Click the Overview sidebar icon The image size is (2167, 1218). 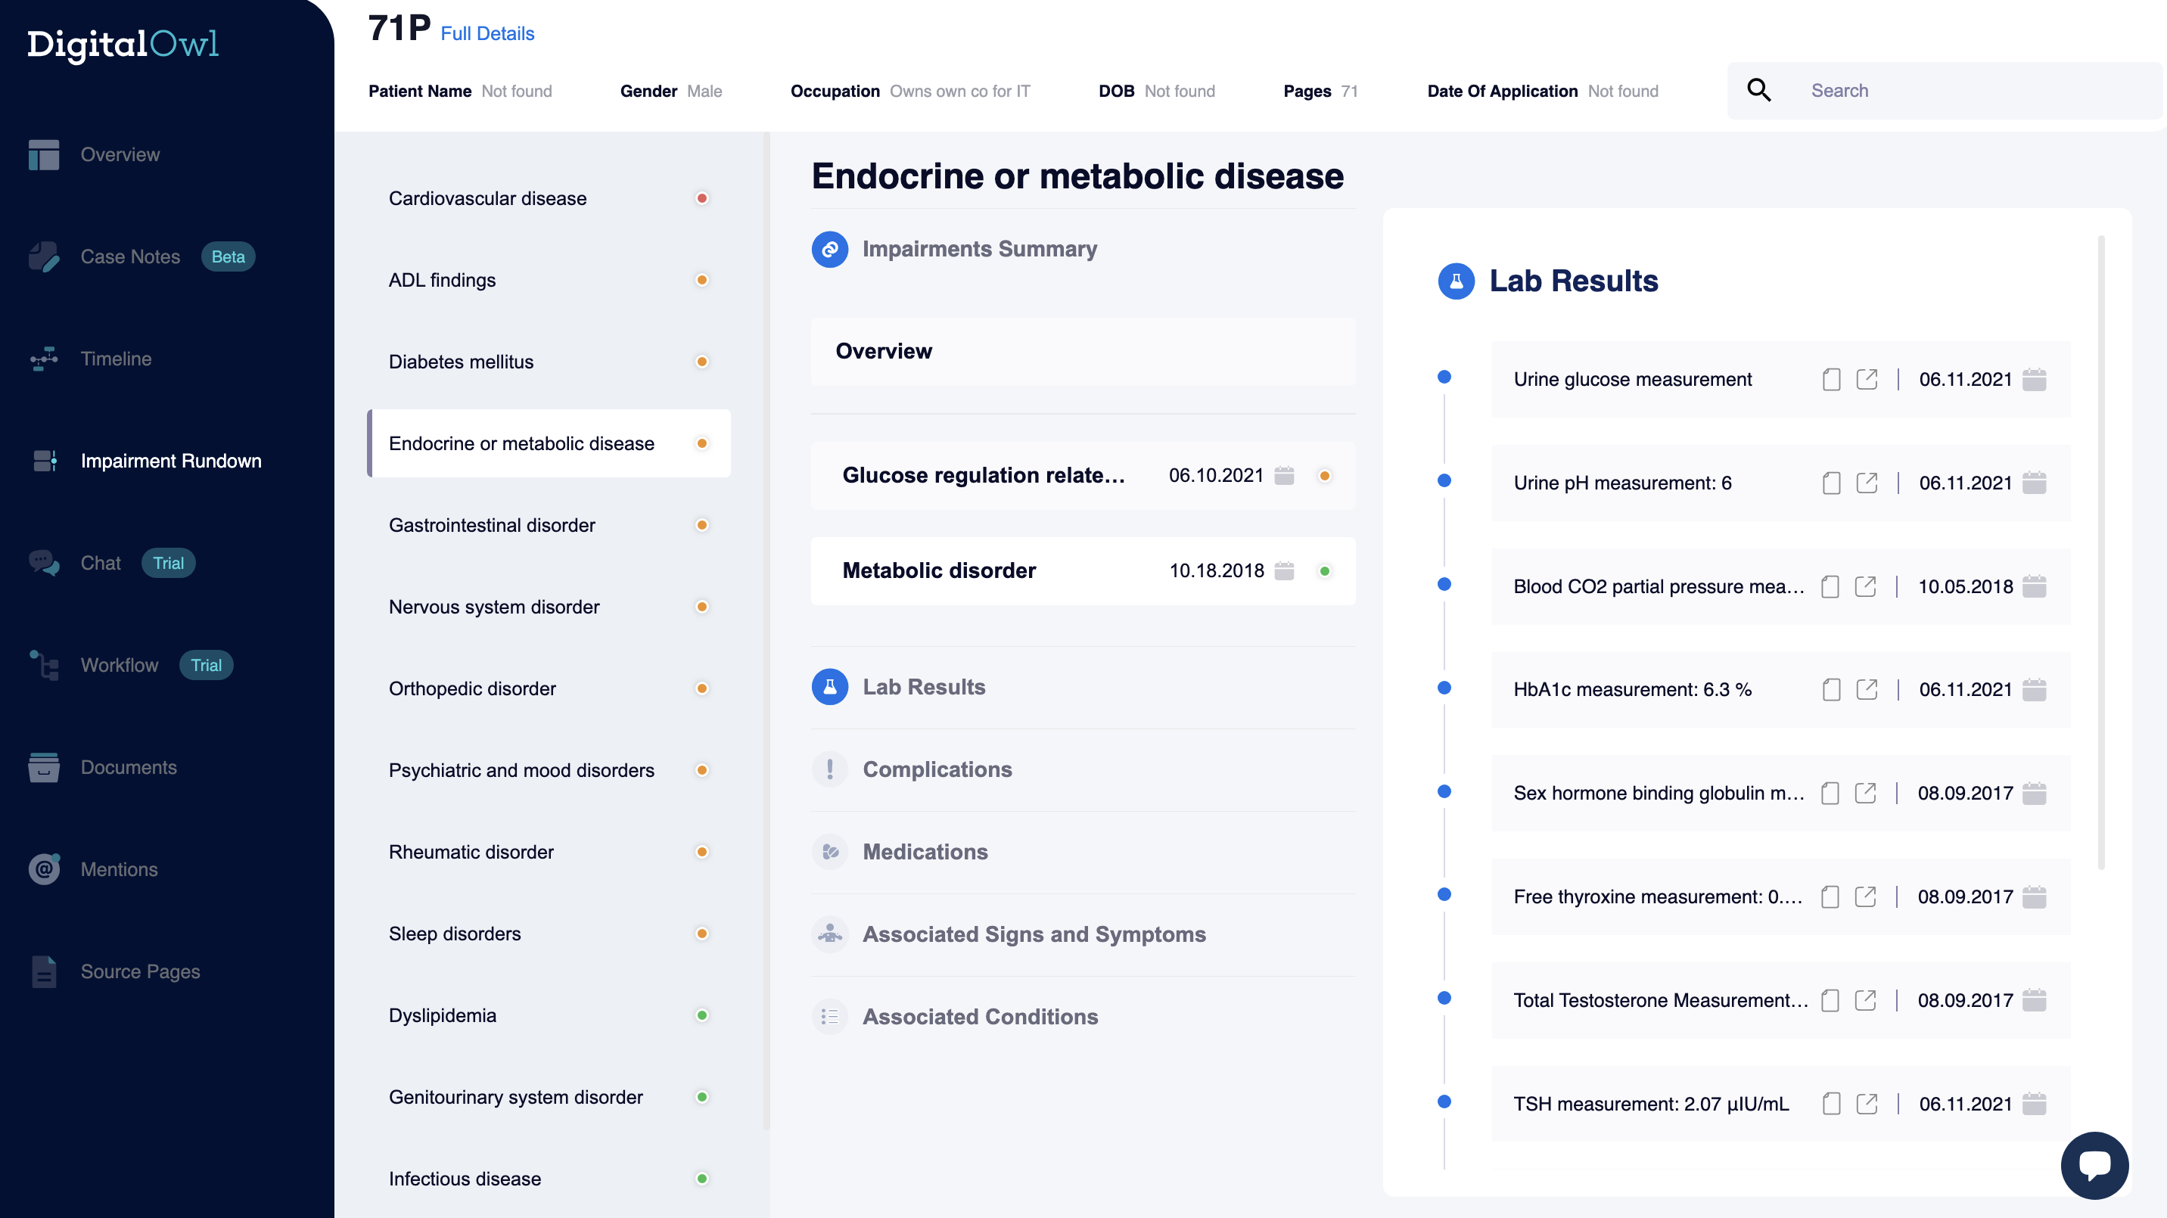43,155
